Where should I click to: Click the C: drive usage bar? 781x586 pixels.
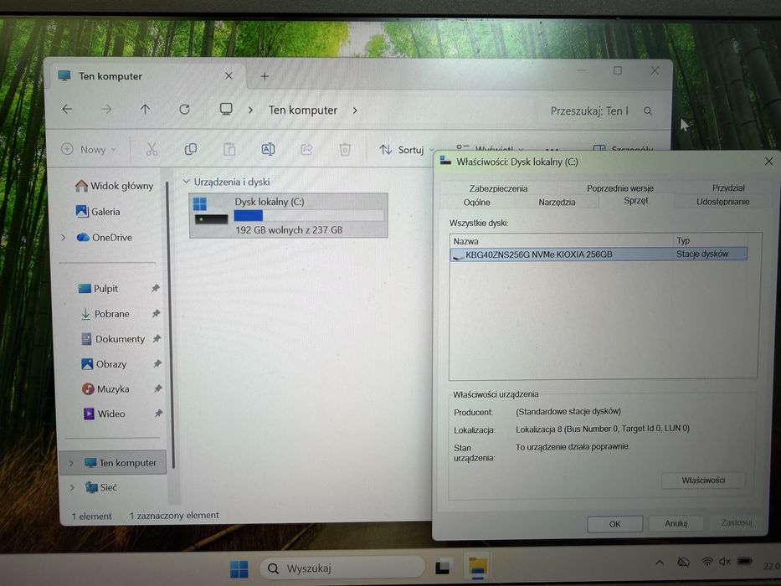(309, 216)
